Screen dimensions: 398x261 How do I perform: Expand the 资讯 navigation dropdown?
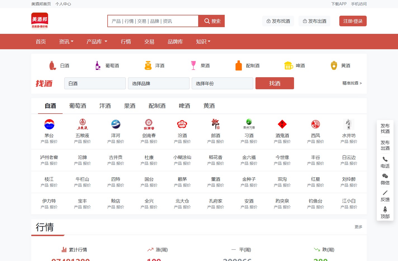66,42
